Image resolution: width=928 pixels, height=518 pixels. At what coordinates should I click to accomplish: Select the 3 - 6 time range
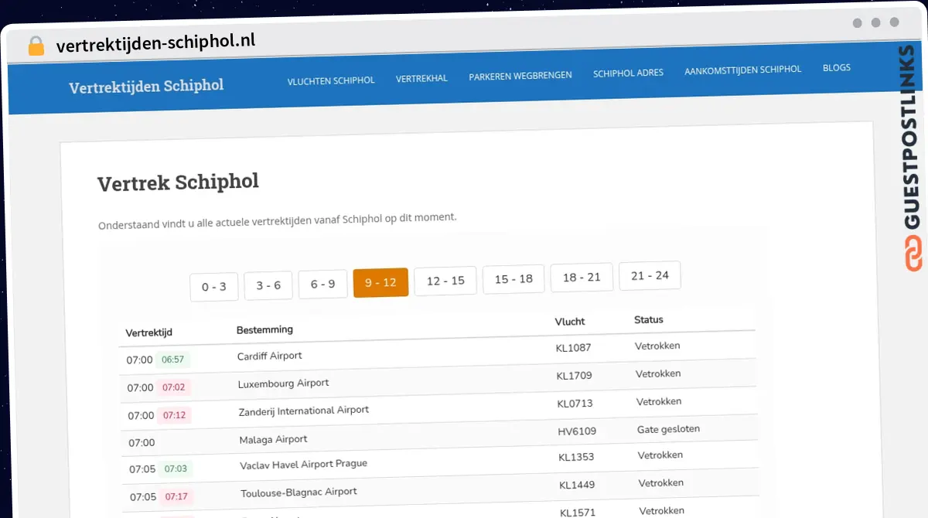268,285
